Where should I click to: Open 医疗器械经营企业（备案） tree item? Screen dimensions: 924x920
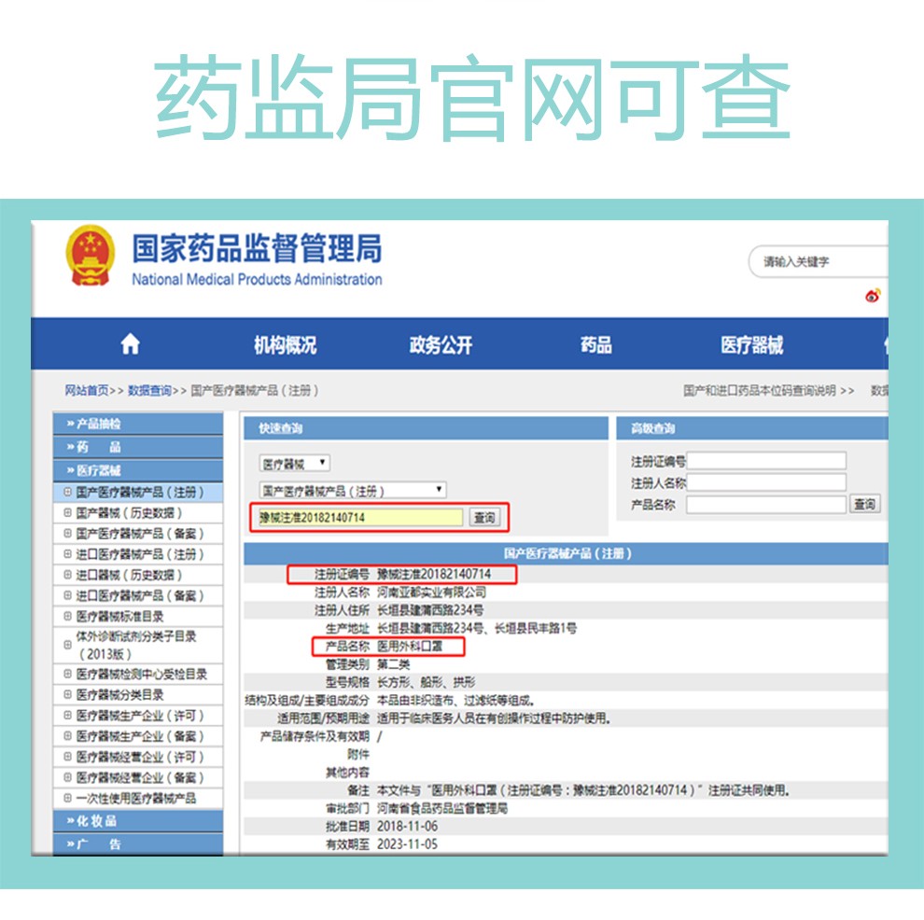pos(140,778)
